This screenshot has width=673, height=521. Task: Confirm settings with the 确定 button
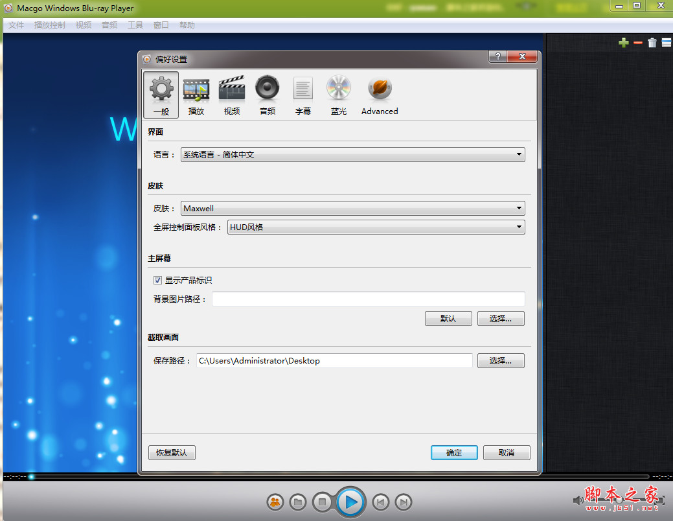point(454,453)
